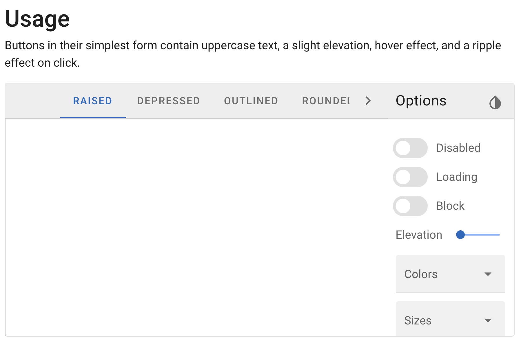Enable the Loading switch
521x343 pixels.
point(410,177)
